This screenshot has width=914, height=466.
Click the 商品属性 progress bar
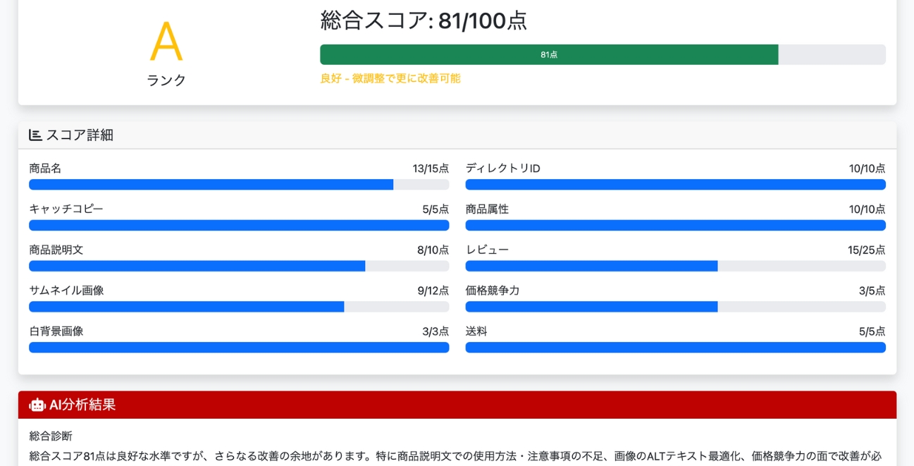pyautogui.click(x=675, y=225)
